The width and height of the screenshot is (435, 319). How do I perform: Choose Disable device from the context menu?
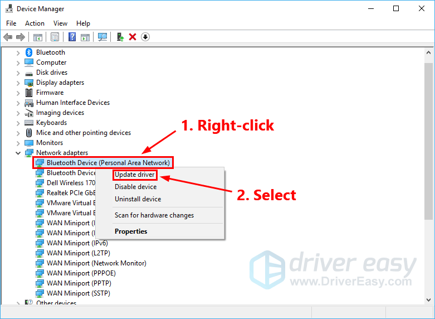pyautogui.click(x=135, y=187)
